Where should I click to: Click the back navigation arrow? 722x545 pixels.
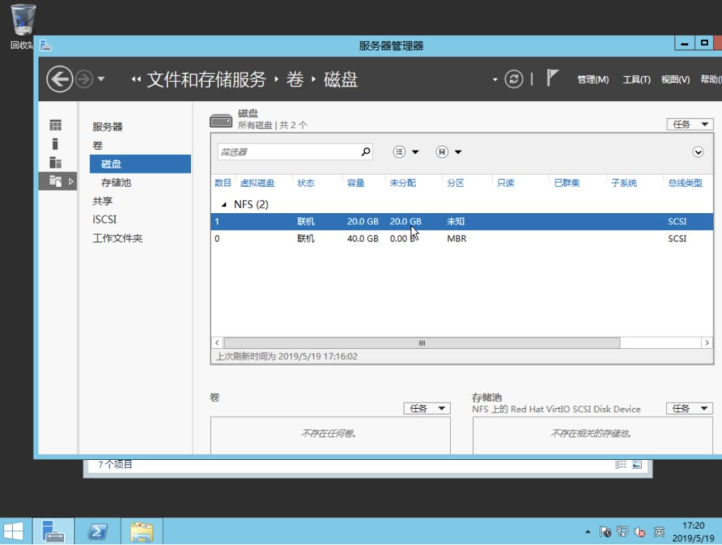tap(59, 79)
